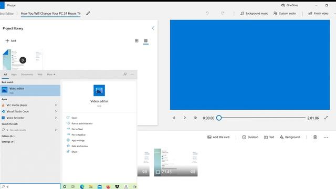Expand Settings (4+) results

(8, 142)
